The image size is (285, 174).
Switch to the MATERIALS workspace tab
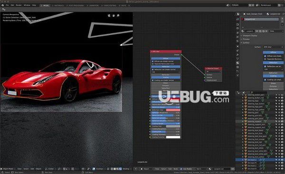[x=57, y=6]
